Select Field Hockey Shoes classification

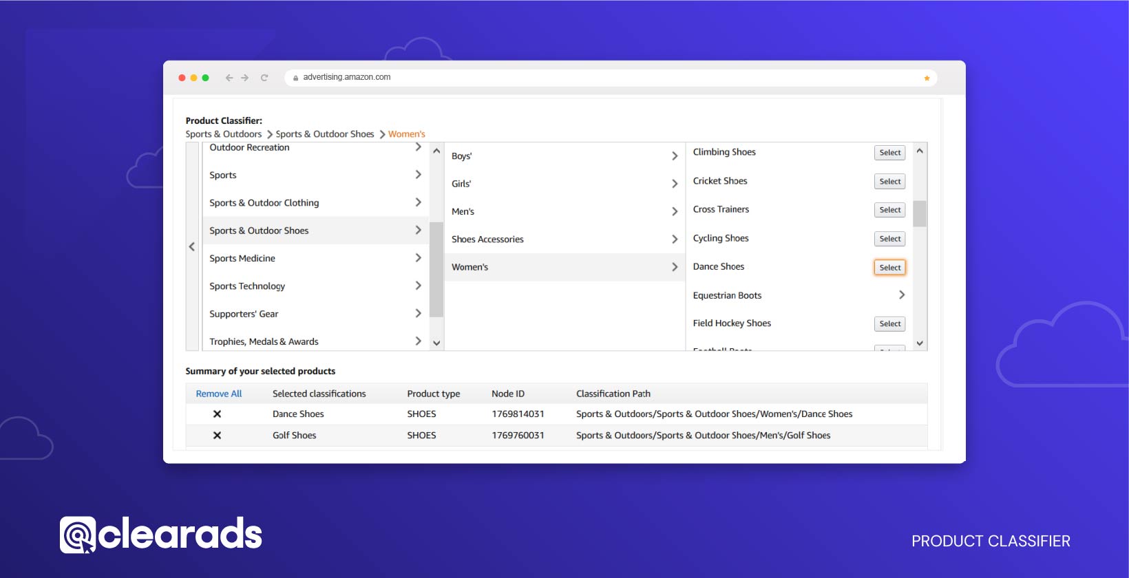point(889,324)
